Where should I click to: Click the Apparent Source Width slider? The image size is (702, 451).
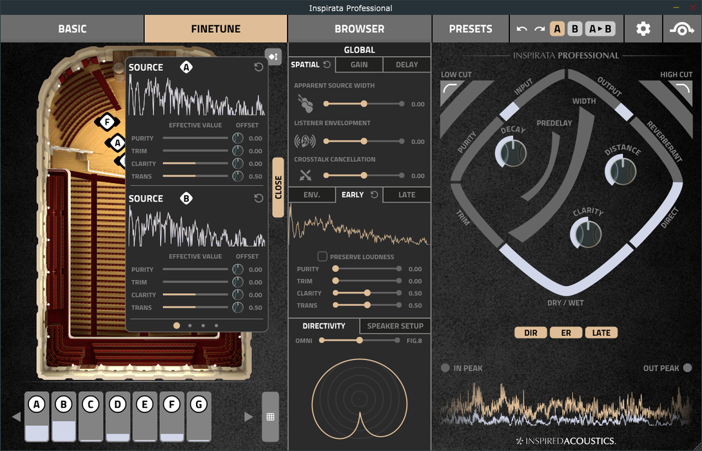click(364, 104)
